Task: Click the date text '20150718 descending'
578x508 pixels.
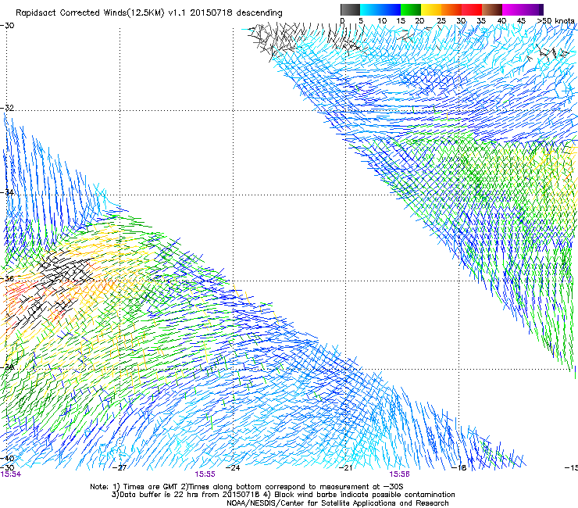Action: pyautogui.click(x=236, y=13)
